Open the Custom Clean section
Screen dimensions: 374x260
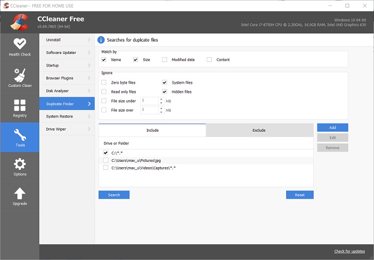click(x=20, y=78)
